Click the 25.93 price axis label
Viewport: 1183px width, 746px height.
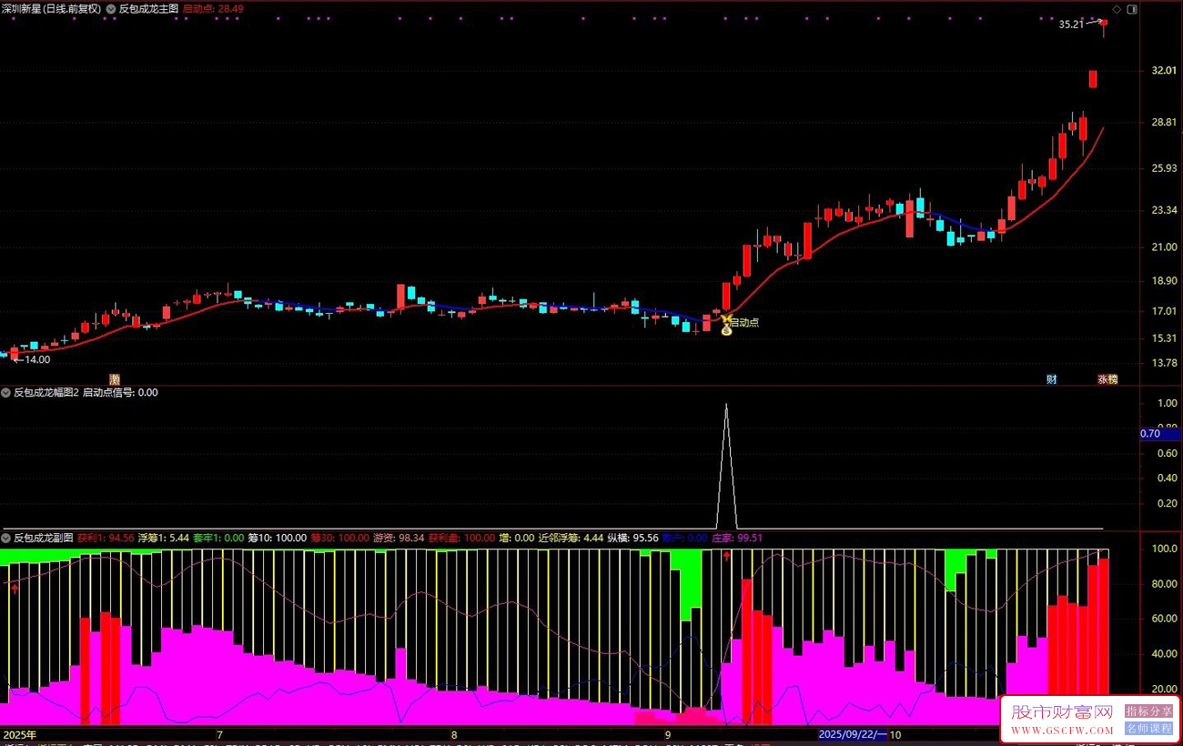[1164, 168]
